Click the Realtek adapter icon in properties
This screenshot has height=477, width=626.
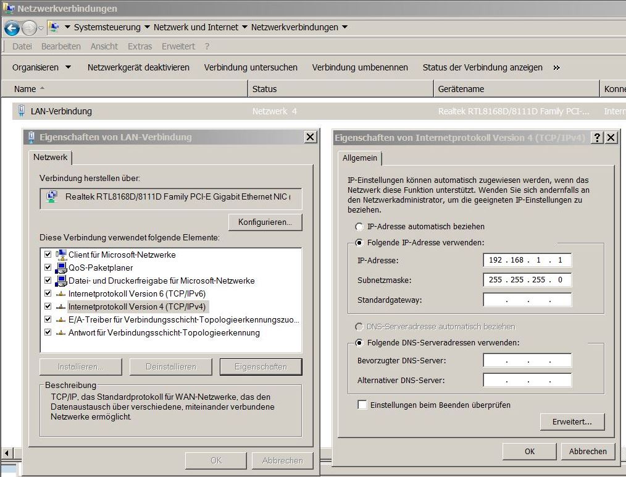tap(52, 197)
